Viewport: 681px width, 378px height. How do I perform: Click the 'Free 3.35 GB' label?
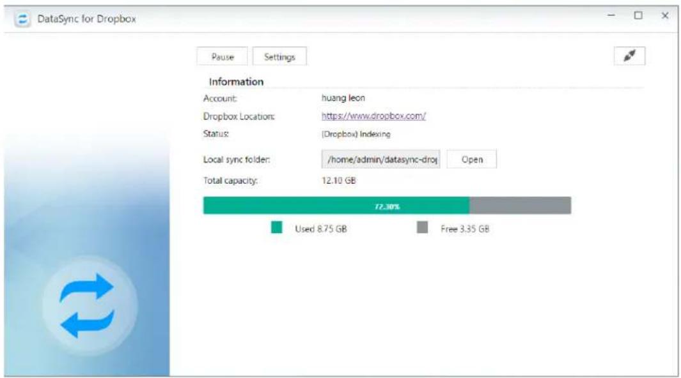465,229
